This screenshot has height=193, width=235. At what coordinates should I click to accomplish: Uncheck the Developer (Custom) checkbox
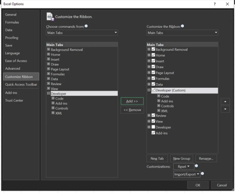click(153, 90)
